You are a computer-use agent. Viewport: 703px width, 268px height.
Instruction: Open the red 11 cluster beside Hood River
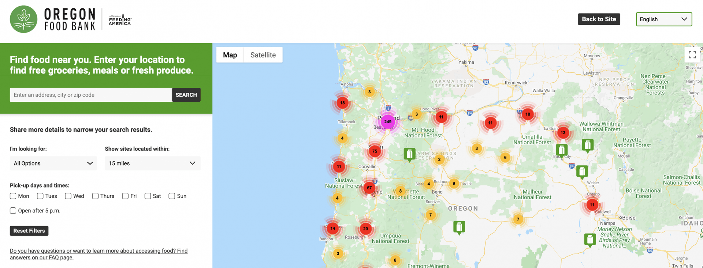[441, 117]
